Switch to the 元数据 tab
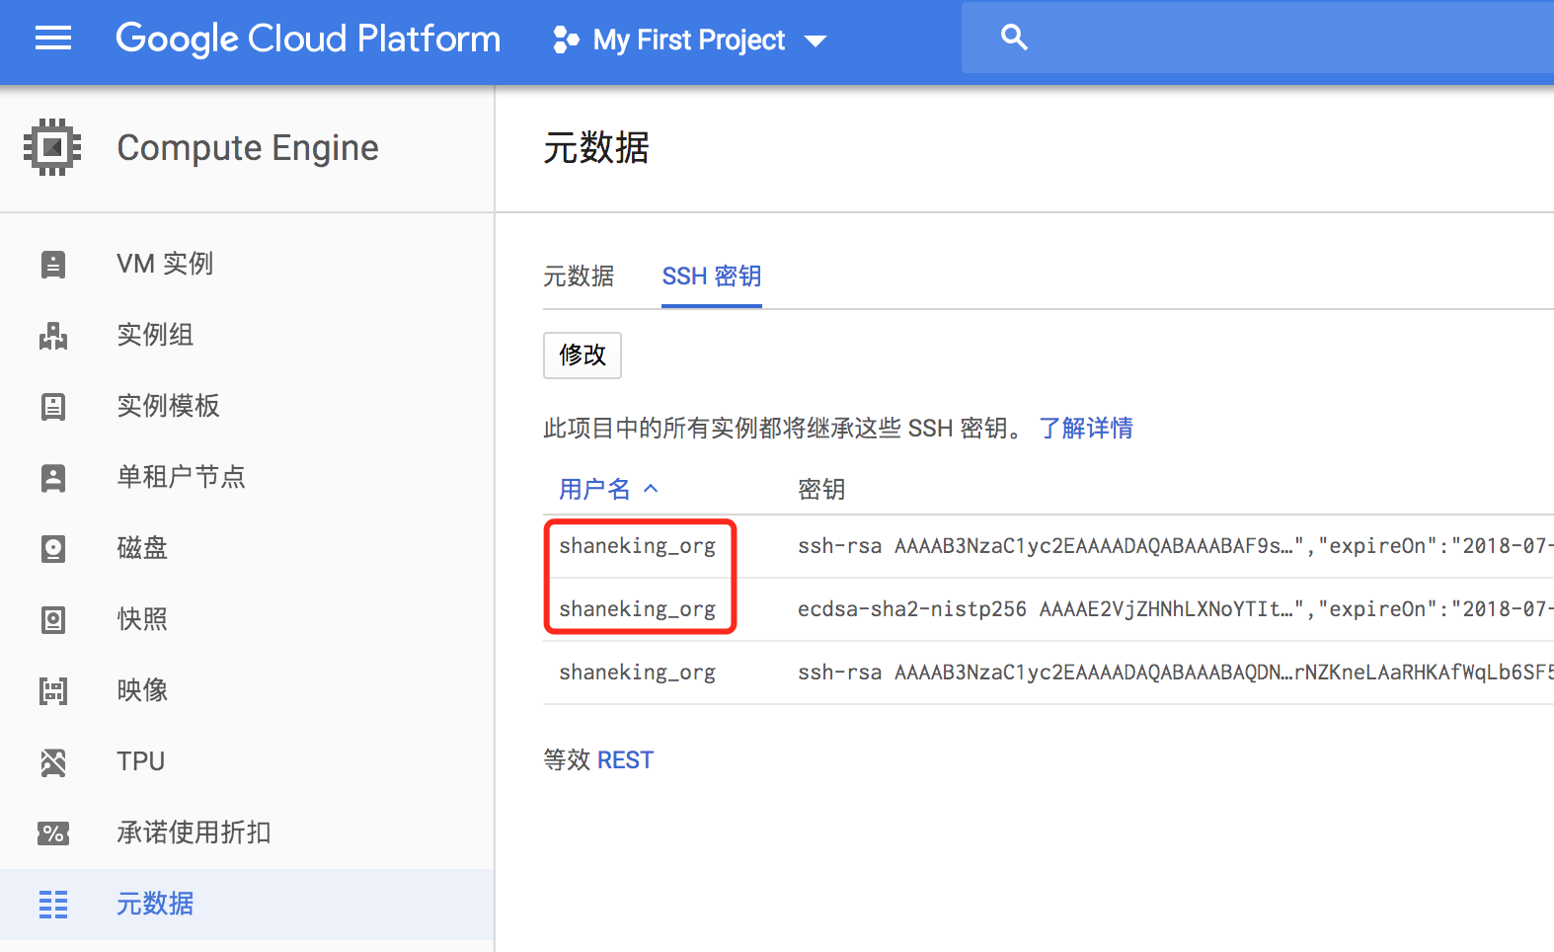Screen dimensions: 1554x952 (579, 277)
